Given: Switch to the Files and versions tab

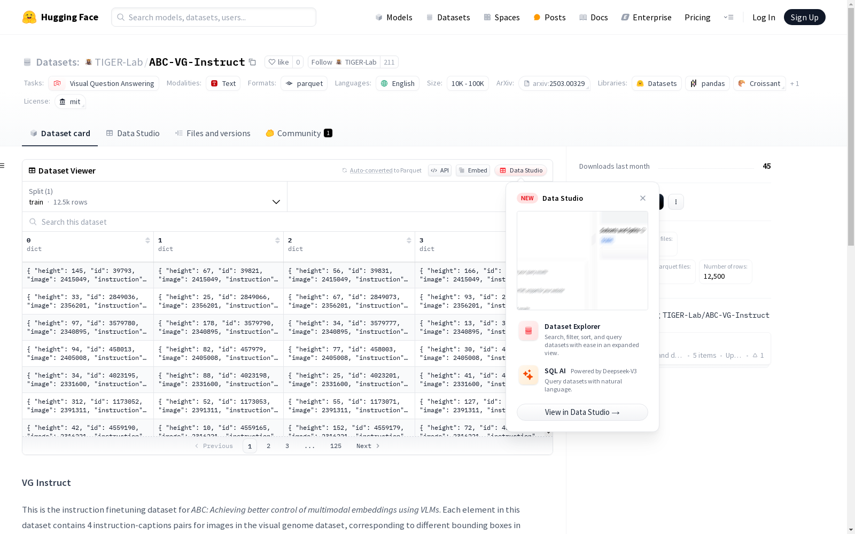Looking at the screenshot, I should tap(213, 133).
